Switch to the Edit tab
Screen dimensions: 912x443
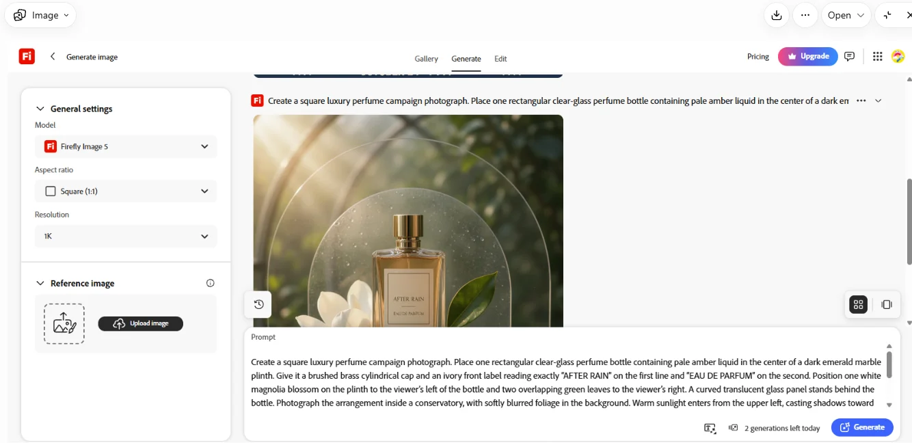click(500, 59)
